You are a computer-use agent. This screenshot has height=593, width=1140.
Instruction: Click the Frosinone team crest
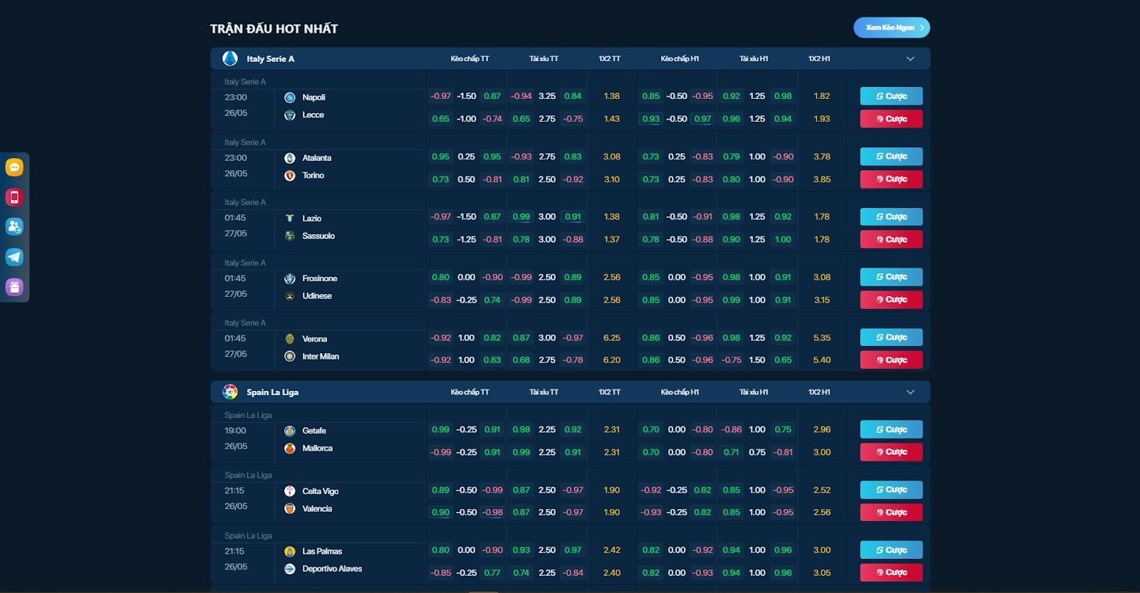coord(290,278)
